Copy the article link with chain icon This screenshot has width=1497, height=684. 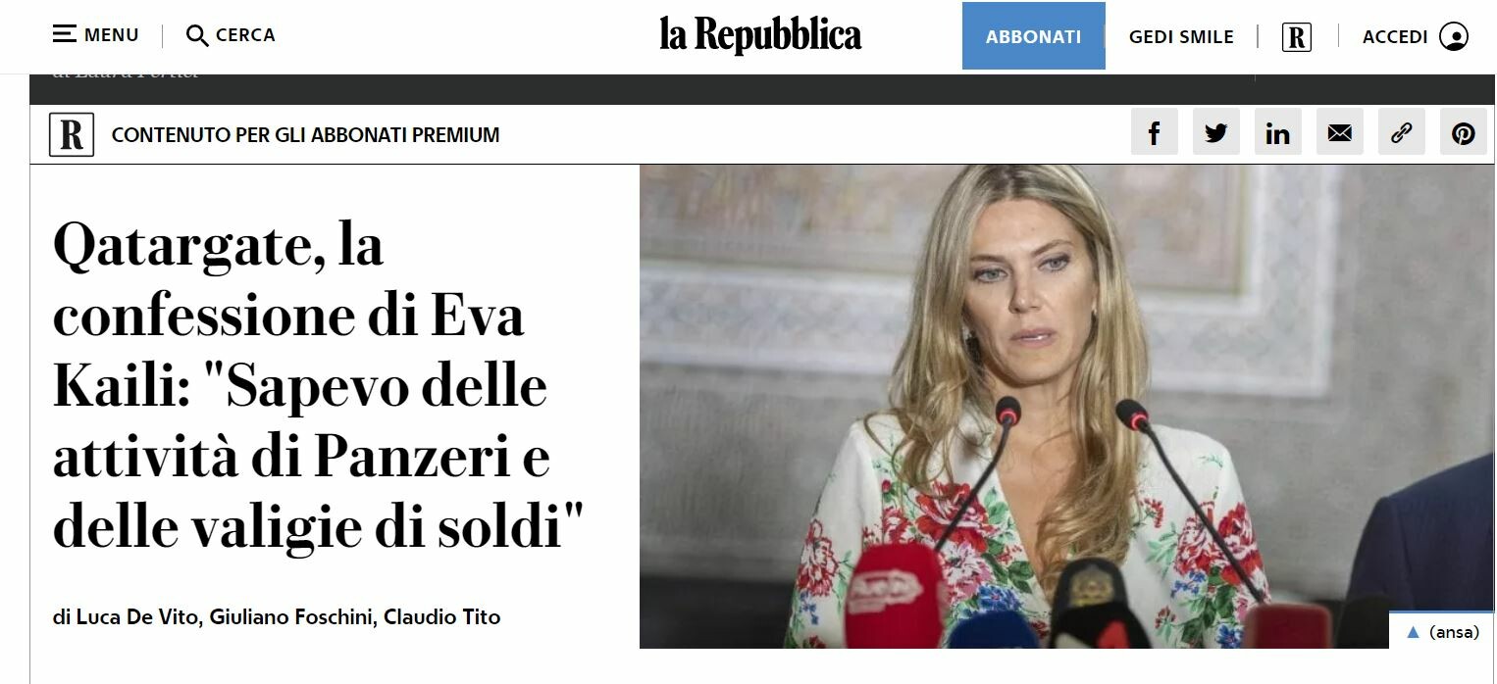[1402, 132]
